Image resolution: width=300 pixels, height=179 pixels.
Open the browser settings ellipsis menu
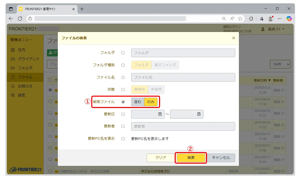click(279, 19)
